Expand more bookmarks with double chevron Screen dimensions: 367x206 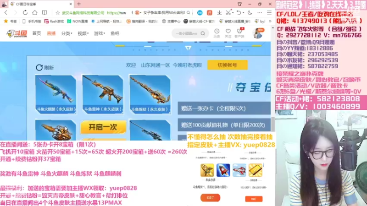(x=270, y=21)
